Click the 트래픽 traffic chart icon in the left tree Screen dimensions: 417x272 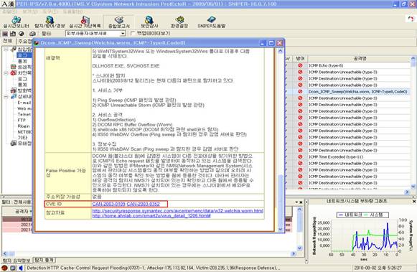coord(14,67)
